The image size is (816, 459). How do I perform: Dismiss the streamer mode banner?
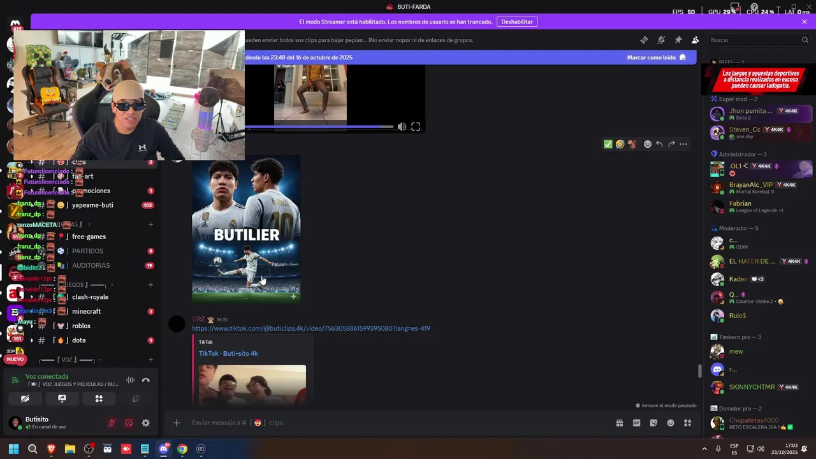[x=805, y=22]
